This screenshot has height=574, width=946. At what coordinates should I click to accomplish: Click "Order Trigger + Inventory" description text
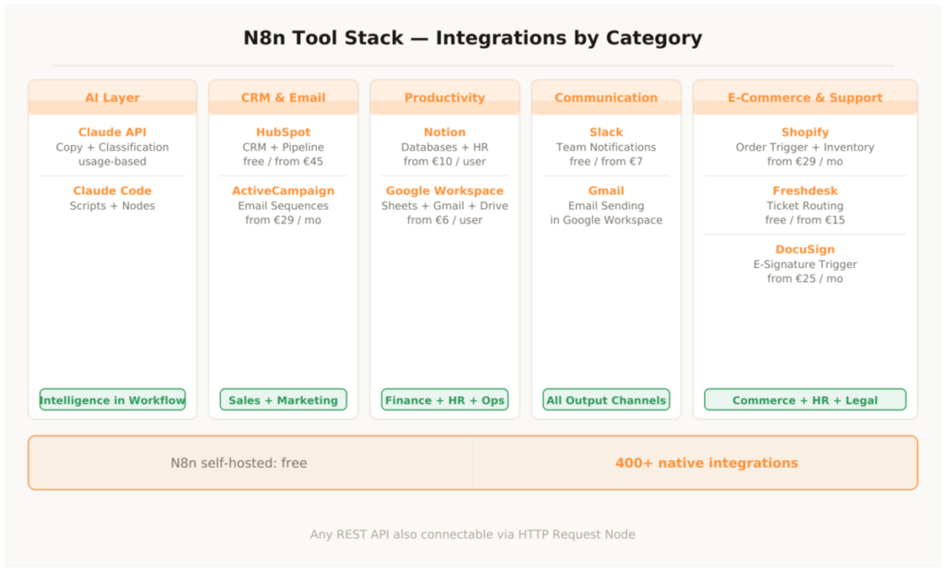coord(805,147)
